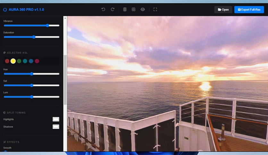Viewport: 268px width, 155px height.
Task: Adjust the Sat slider
Action: coord(31,85)
